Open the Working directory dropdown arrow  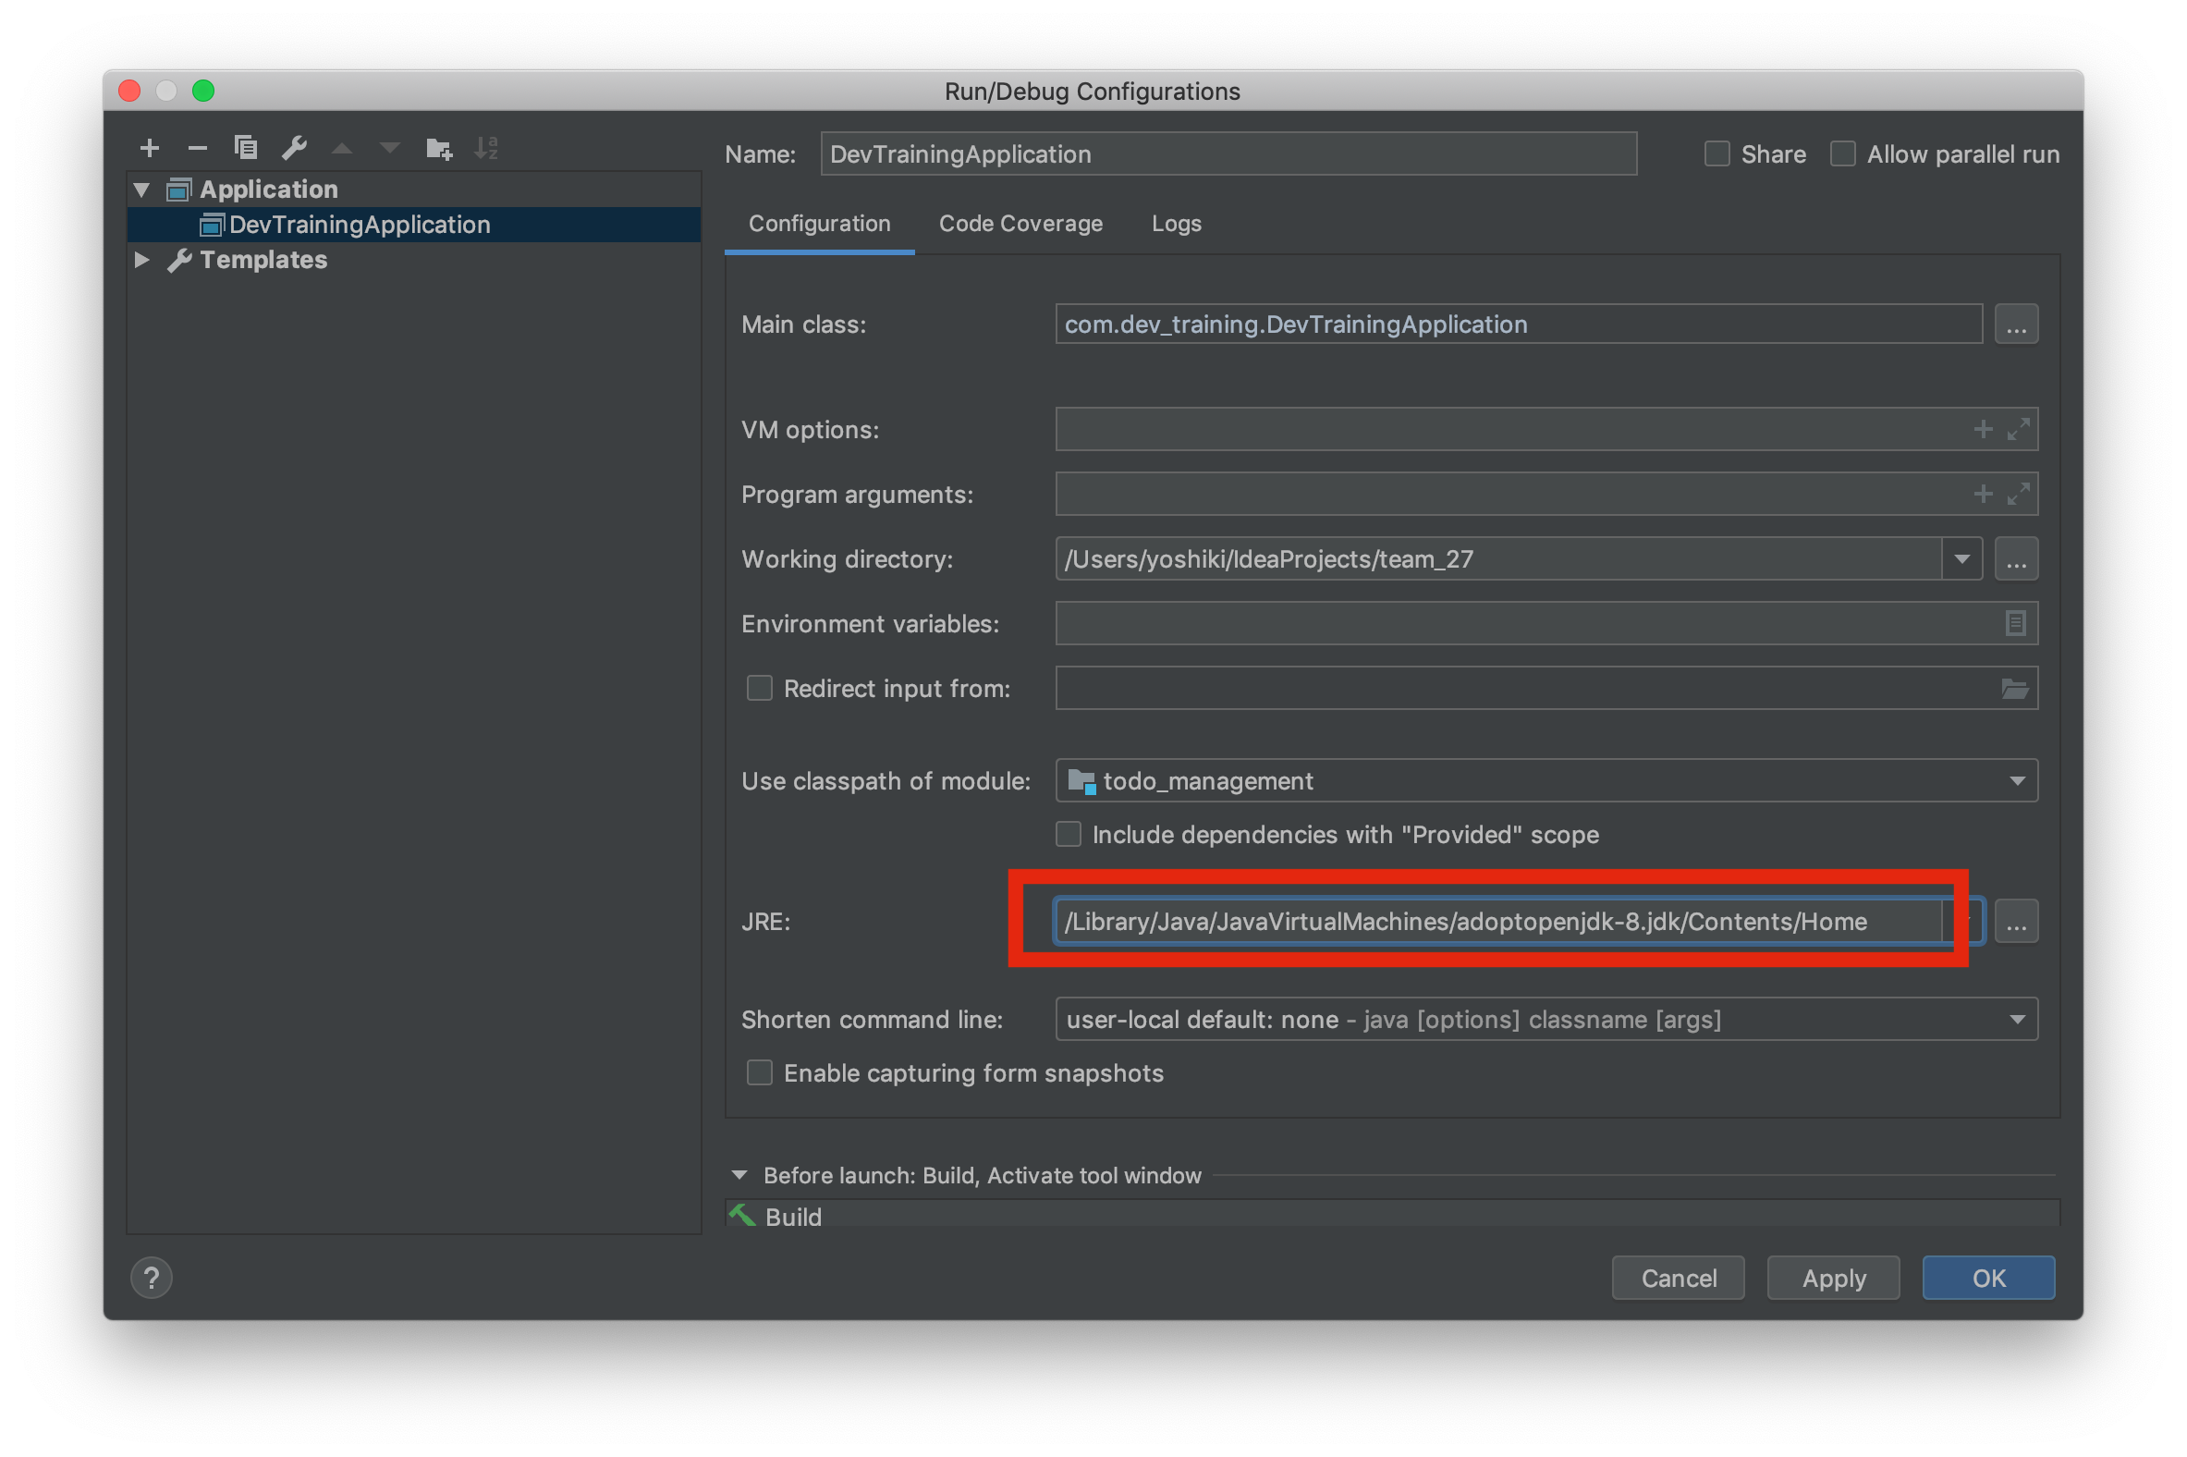click(x=1961, y=559)
